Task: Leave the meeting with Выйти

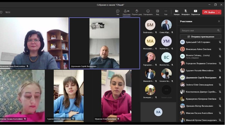Action: click(209, 12)
